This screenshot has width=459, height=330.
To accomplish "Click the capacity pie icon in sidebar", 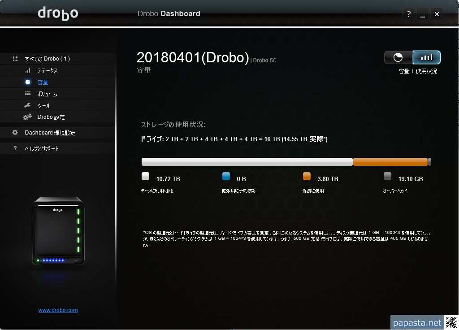I will click(28, 82).
